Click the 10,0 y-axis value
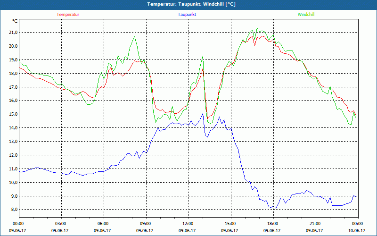Image resolution: width=377 pixels, height=236 pixels. coord(13,182)
